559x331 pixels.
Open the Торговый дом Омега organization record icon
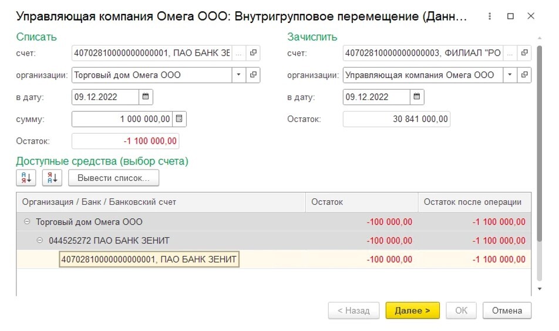[254, 75]
